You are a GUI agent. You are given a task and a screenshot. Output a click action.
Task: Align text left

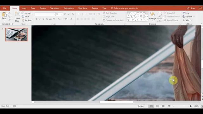click(78, 19)
